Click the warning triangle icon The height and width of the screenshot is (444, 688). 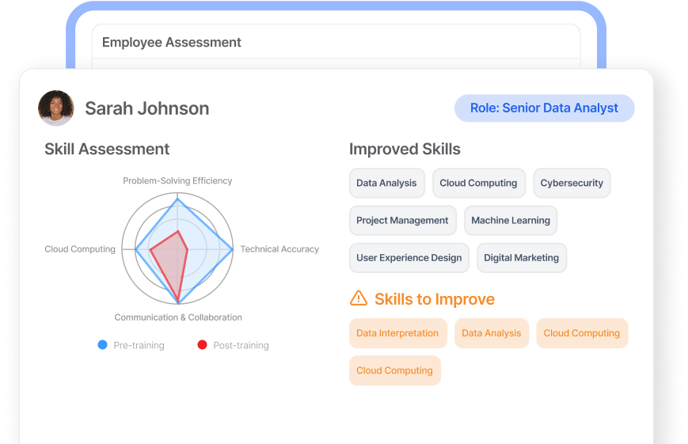pyautogui.click(x=359, y=298)
